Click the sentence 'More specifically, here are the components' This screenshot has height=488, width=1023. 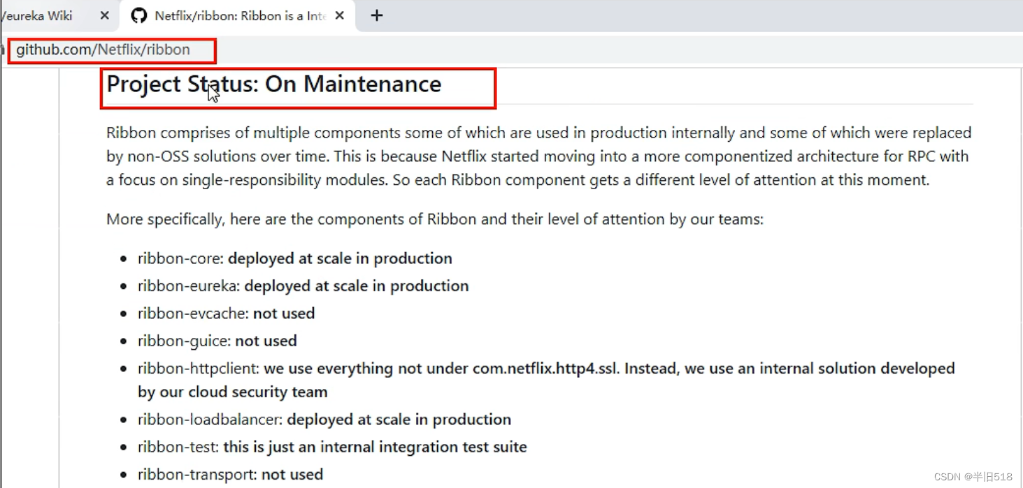(x=435, y=219)
